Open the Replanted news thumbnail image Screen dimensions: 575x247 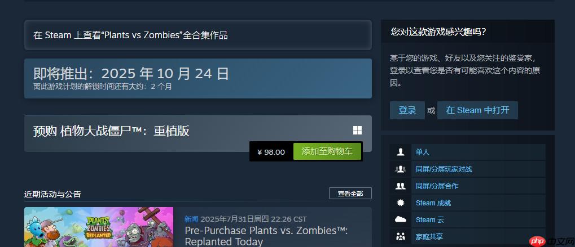pos(99,227)
